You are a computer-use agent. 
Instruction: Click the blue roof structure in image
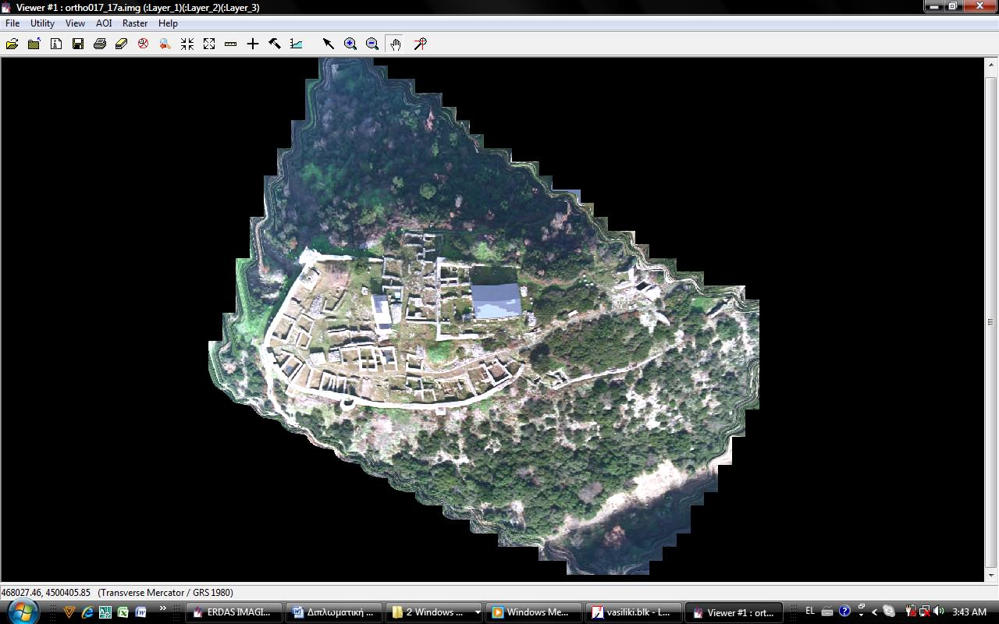point(496,301)
